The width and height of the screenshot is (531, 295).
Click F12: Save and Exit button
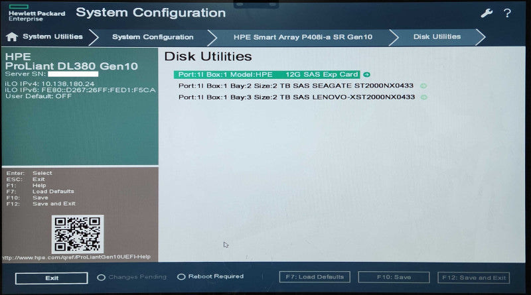point(473,278)
